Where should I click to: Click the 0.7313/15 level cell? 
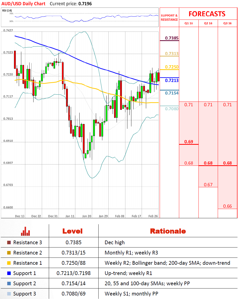74,253
